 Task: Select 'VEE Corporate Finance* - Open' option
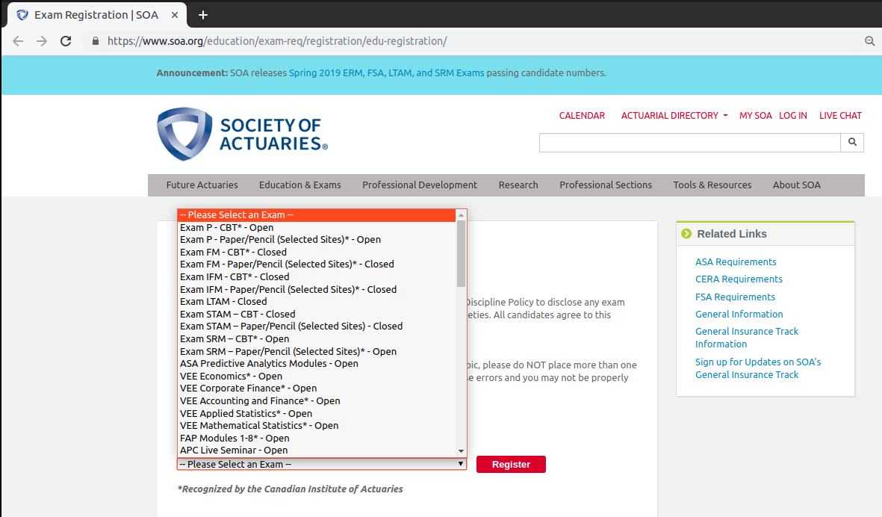317,388
